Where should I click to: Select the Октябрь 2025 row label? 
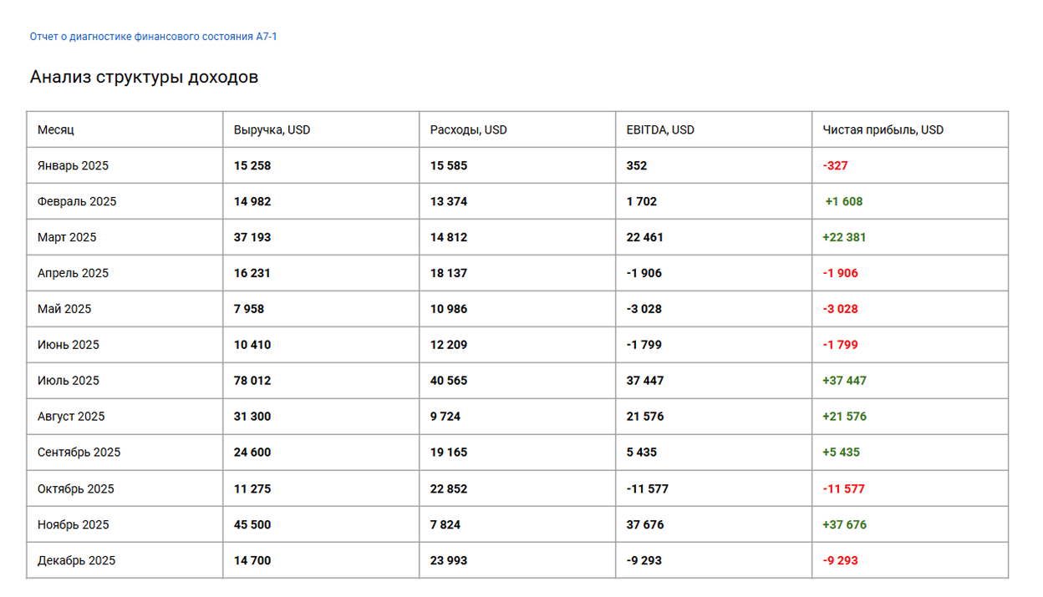(x=76, y=488)
